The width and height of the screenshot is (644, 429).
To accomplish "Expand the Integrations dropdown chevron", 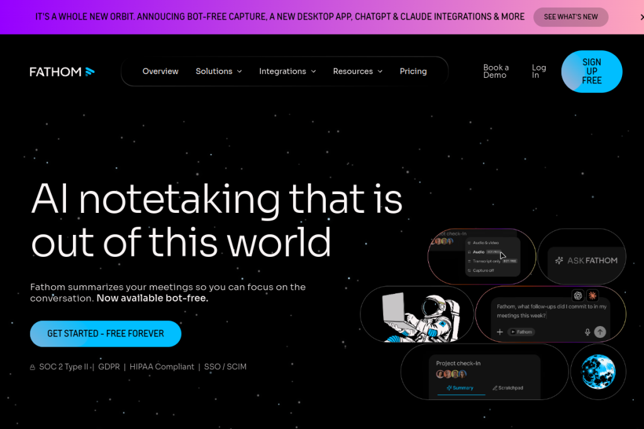I will click(x=313, y=72).
